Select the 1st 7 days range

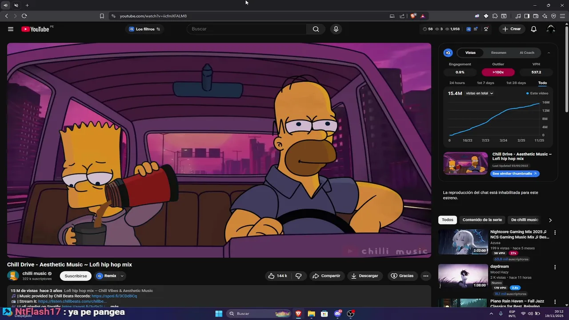click(485, 83)
